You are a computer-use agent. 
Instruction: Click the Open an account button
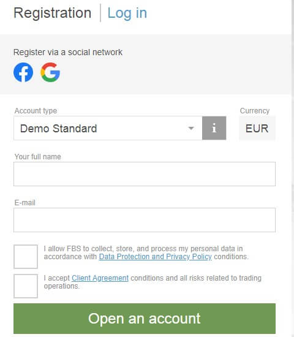click(145, 319)
